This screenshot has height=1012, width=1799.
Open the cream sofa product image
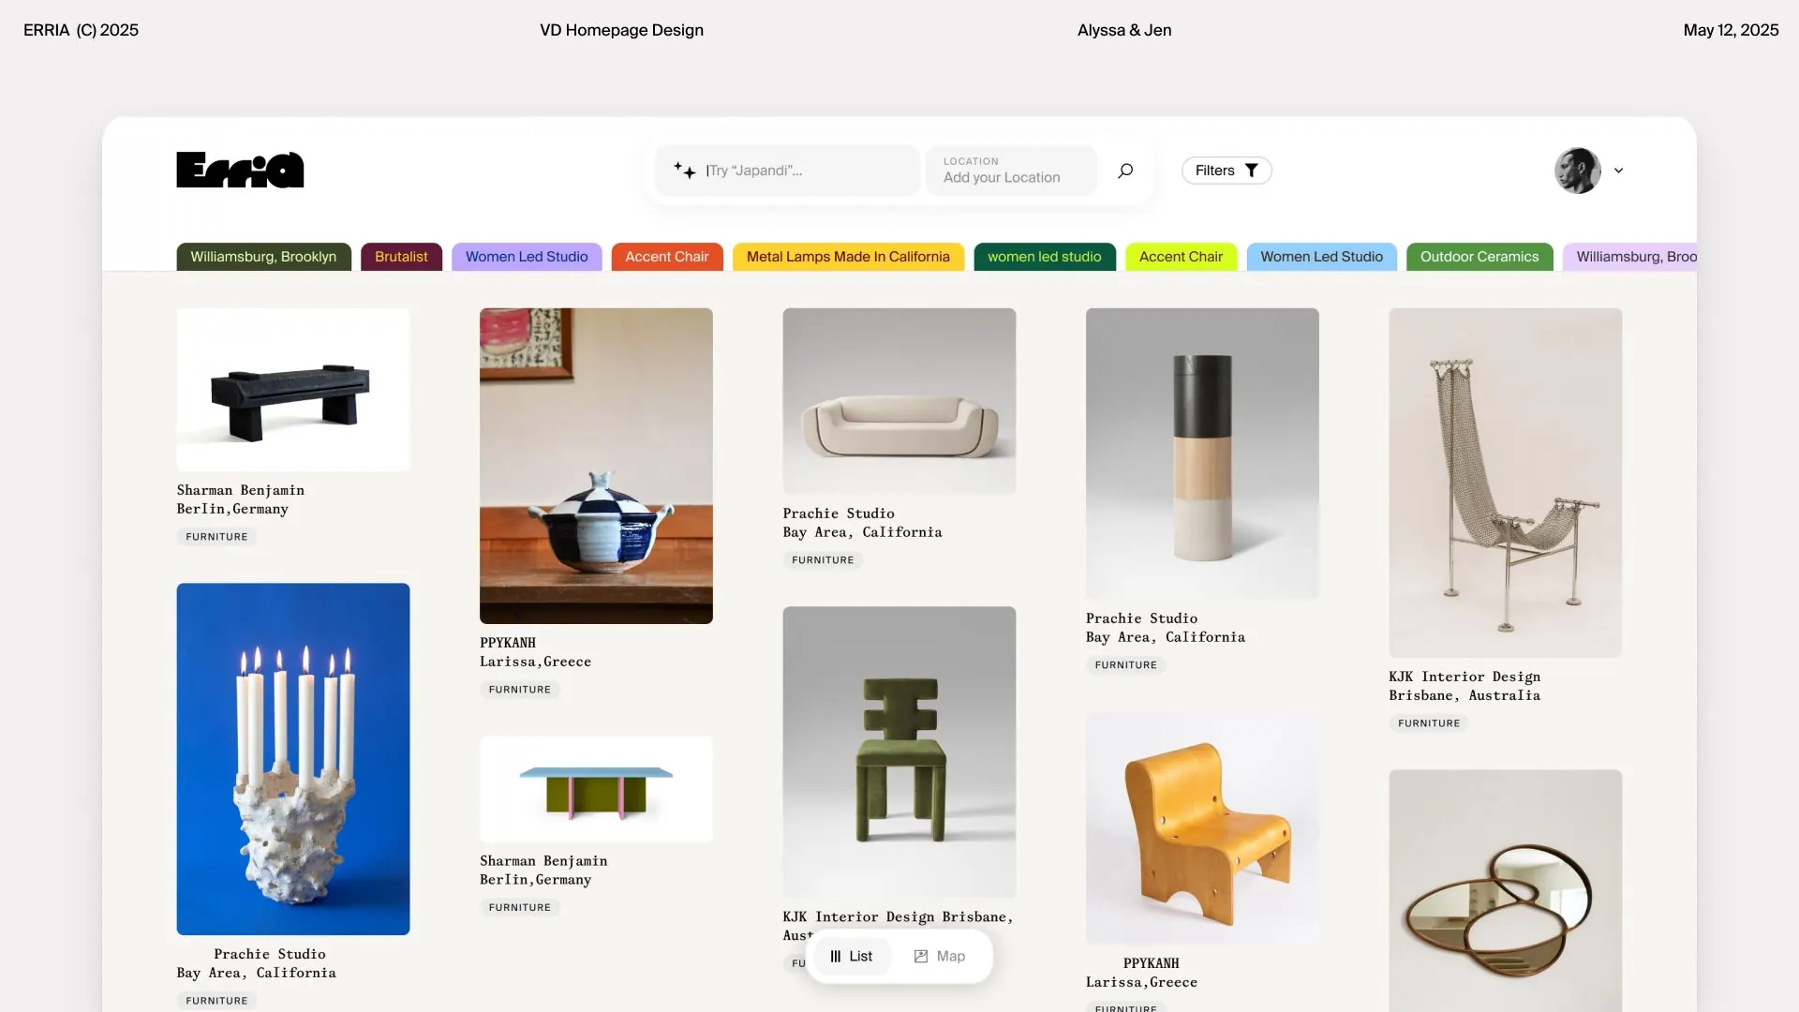click(x=899, y=401)
